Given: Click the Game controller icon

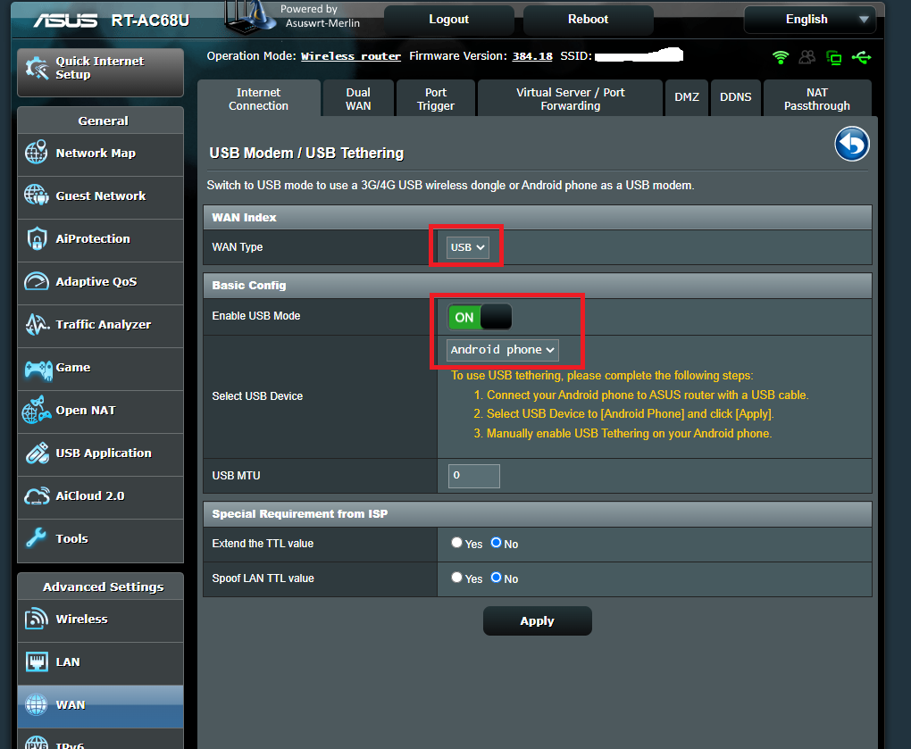Looking at the screenshot, I should (38, 370).
